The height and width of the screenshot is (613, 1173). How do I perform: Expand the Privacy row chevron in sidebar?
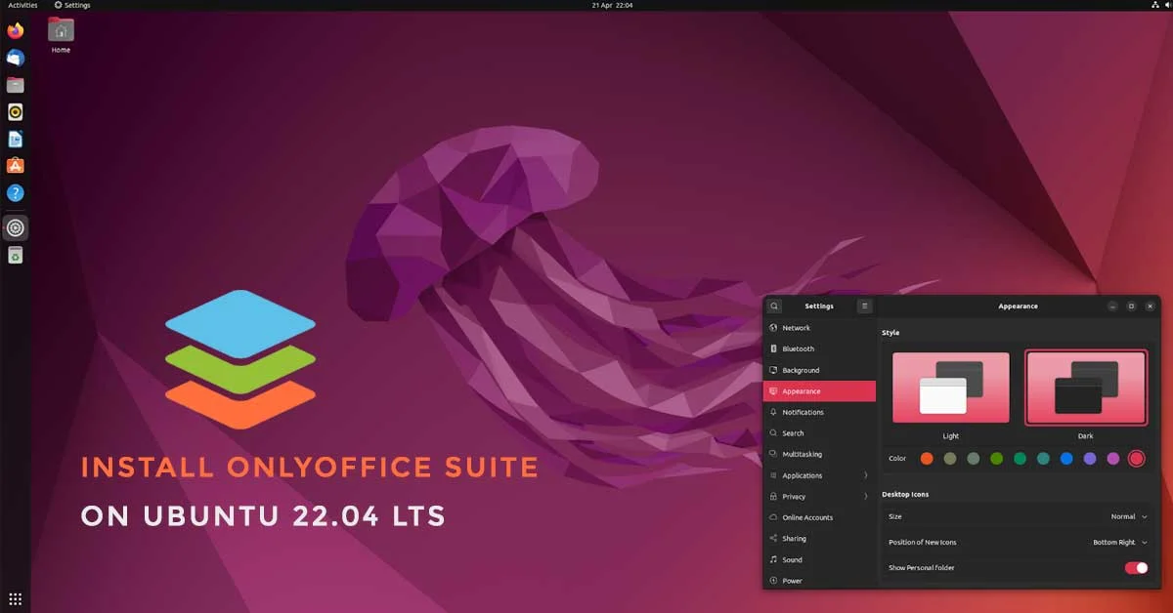coord(866,497)
